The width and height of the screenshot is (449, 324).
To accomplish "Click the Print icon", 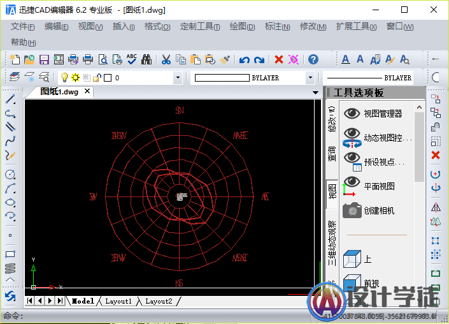I will [x=88, y=60].
